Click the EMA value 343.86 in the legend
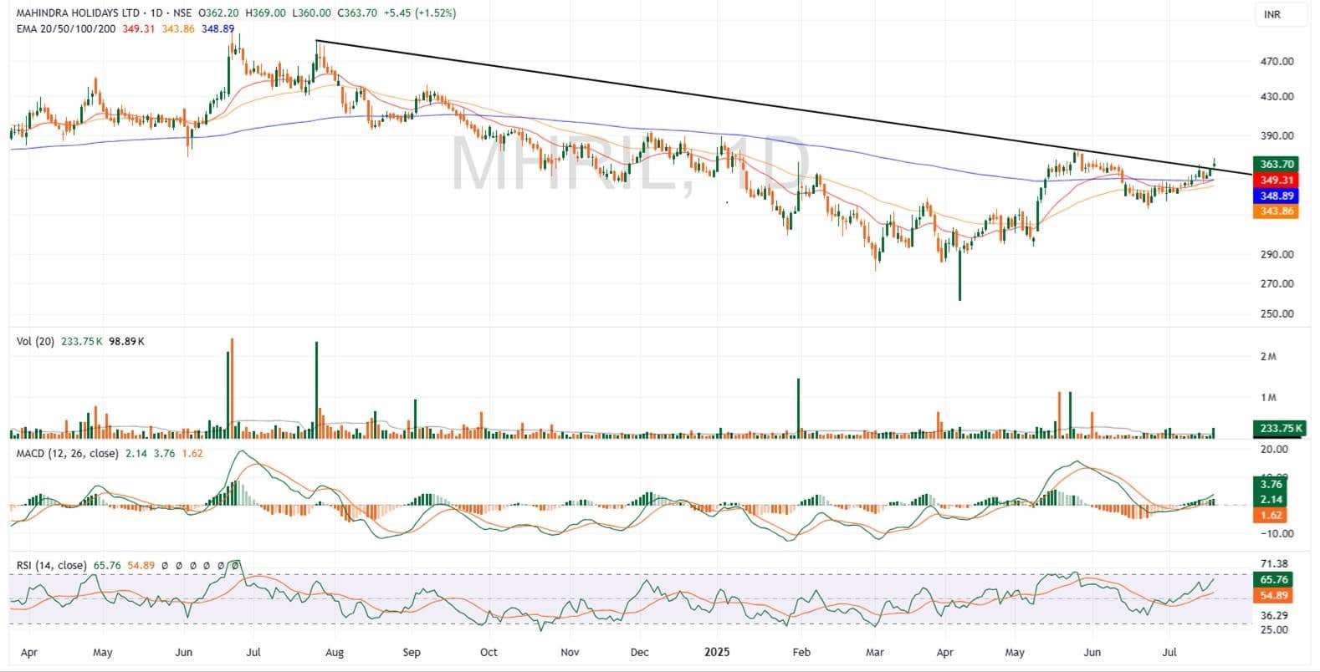 point(178,28)
